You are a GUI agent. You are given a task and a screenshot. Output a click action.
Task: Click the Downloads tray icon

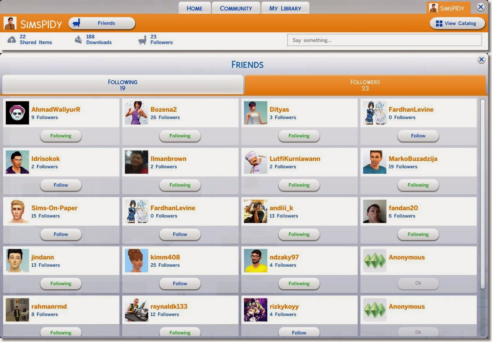tap(78, 40)
